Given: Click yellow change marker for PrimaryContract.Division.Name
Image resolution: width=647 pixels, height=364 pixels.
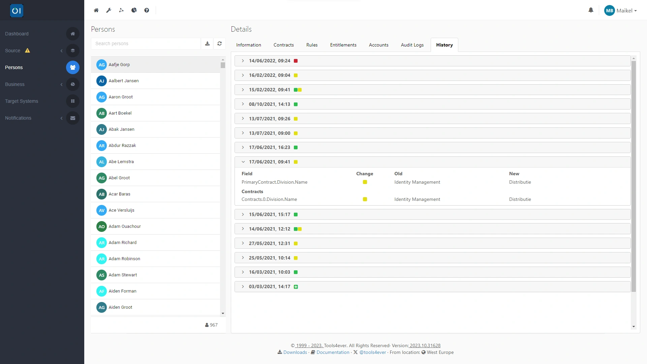Looking at the screenshot, I should point(365,182).
